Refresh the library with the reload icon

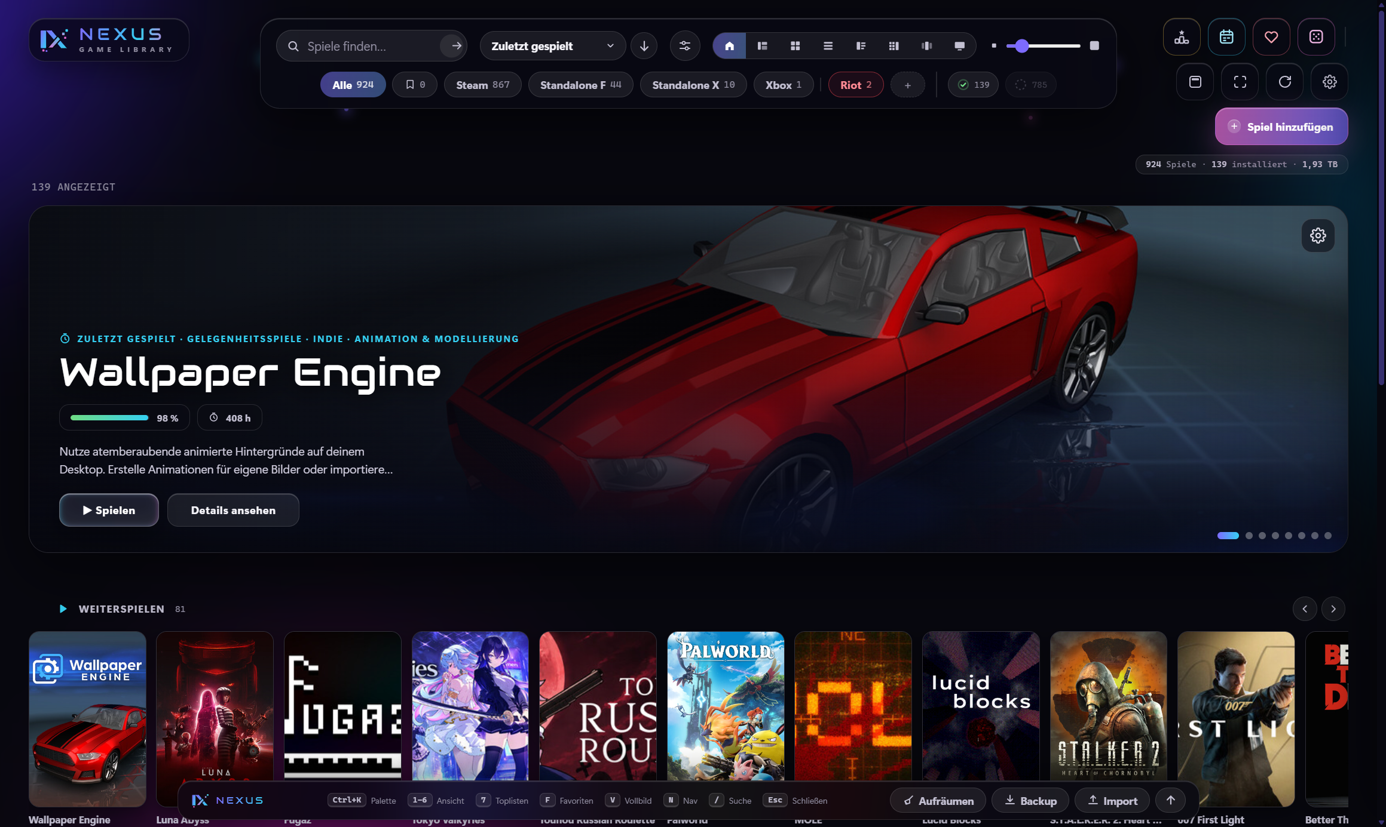(1284, 82)
